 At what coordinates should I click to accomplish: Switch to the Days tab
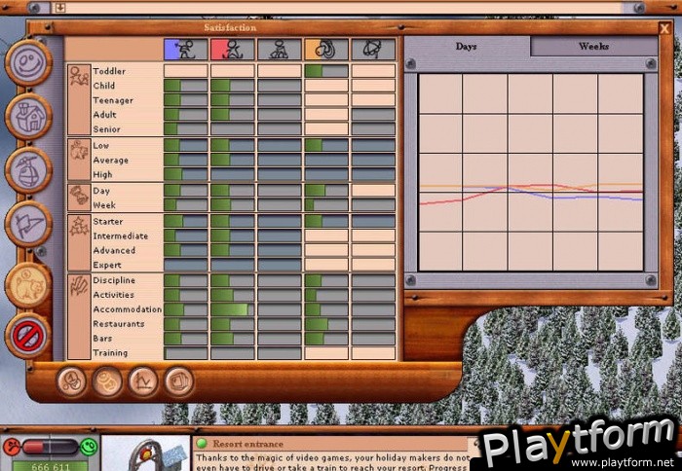pyautogui.click(x=467, y=46)
